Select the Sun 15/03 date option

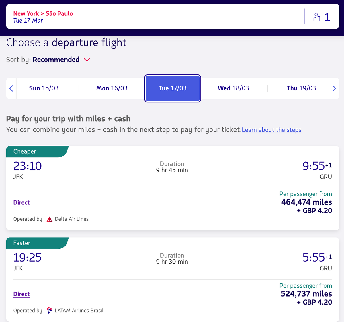point(44,88)
